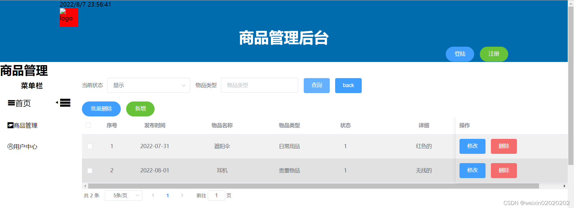Click the red logo image
Screen dimensions: 574x208
click(x=69, y=17)
